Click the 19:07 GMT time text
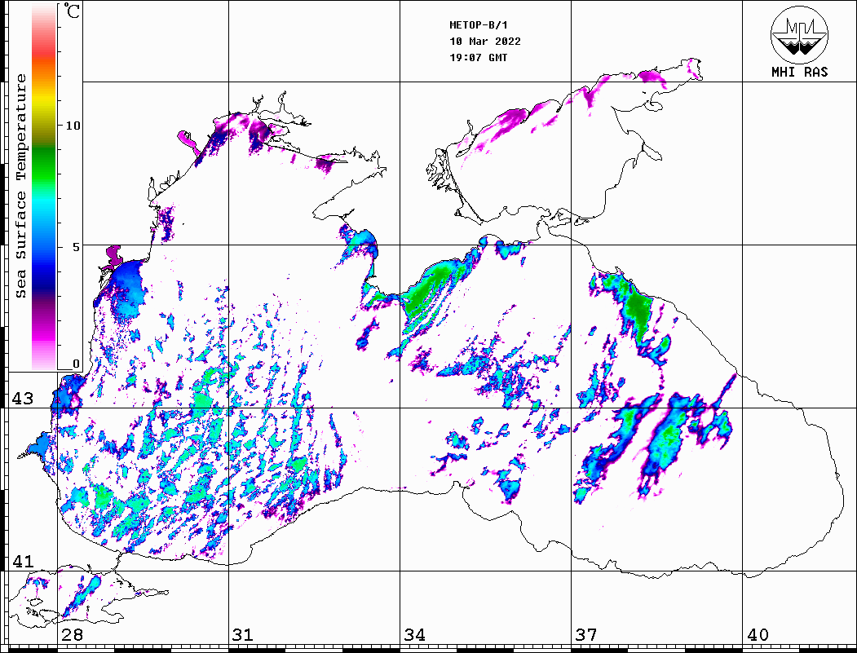Viewport: 857px width, 653px height. 479,57
